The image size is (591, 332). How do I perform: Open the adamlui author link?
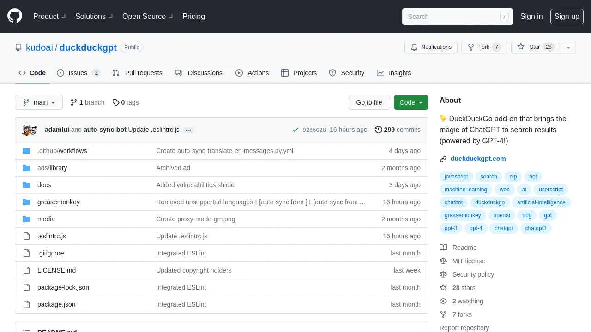click(x=57, y=130)
